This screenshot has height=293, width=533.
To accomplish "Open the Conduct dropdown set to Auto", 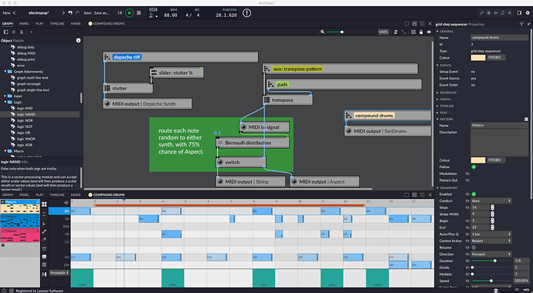I will (x=491, y=200).
